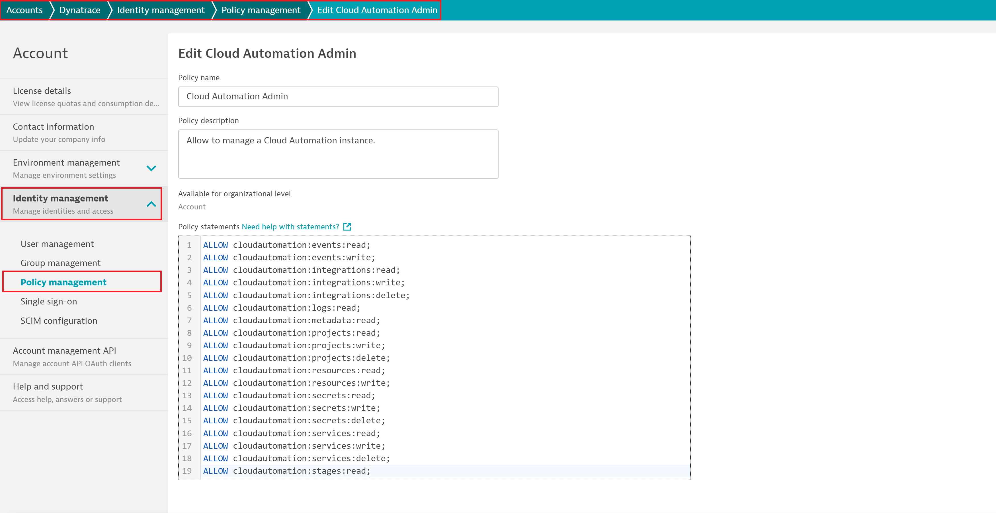
Task: Select Dynatrace in the breadcrumb
Action: 79,10
